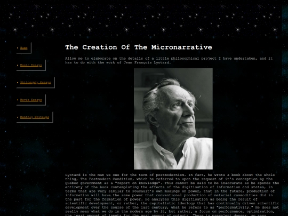Click the line starting "Quebec government as a"
Image resolution: width=288 pixels, height=216 pixels.
click(172, 183)
